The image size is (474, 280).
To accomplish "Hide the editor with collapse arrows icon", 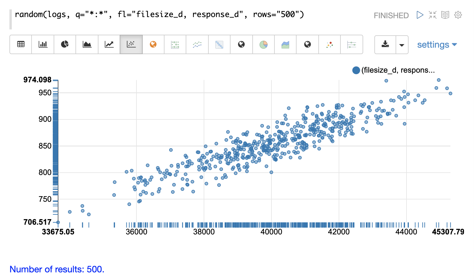I will point(432,15).
